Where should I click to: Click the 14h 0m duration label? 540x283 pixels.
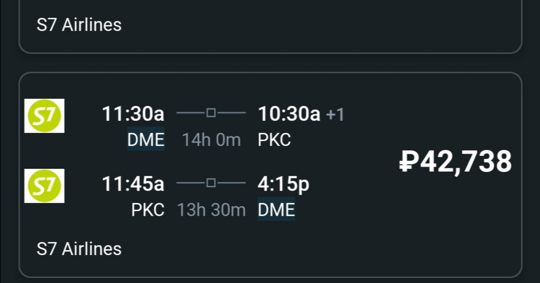[x=211, y=140]
